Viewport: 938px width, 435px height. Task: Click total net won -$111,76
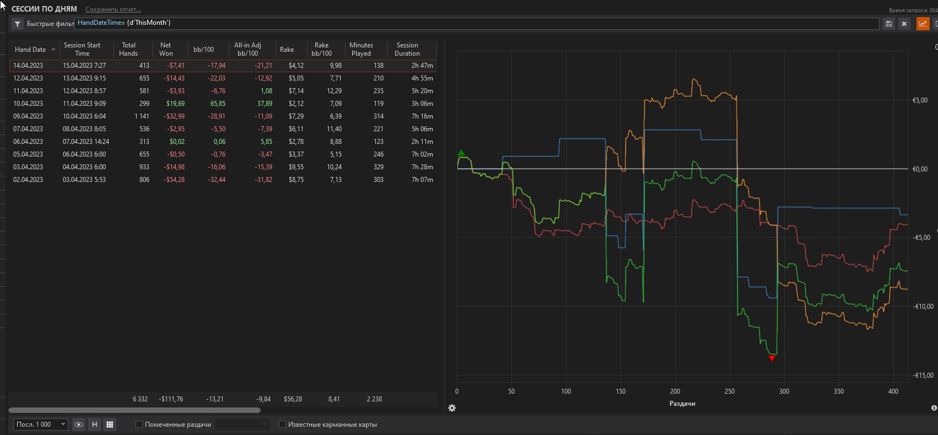171,399
